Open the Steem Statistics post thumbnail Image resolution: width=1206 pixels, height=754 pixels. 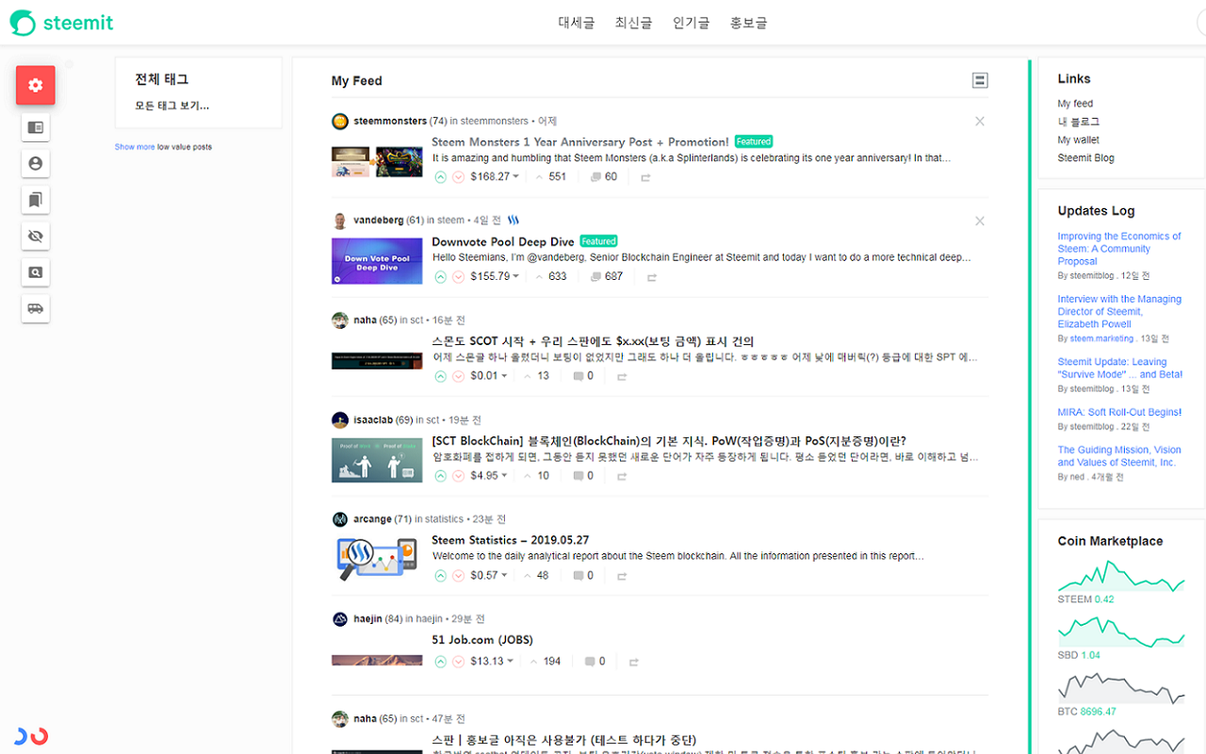pyautogui.click(x=377, y=558)
